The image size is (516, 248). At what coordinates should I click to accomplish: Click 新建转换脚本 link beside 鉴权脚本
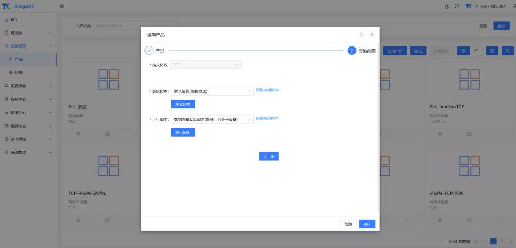click(267, 90)
